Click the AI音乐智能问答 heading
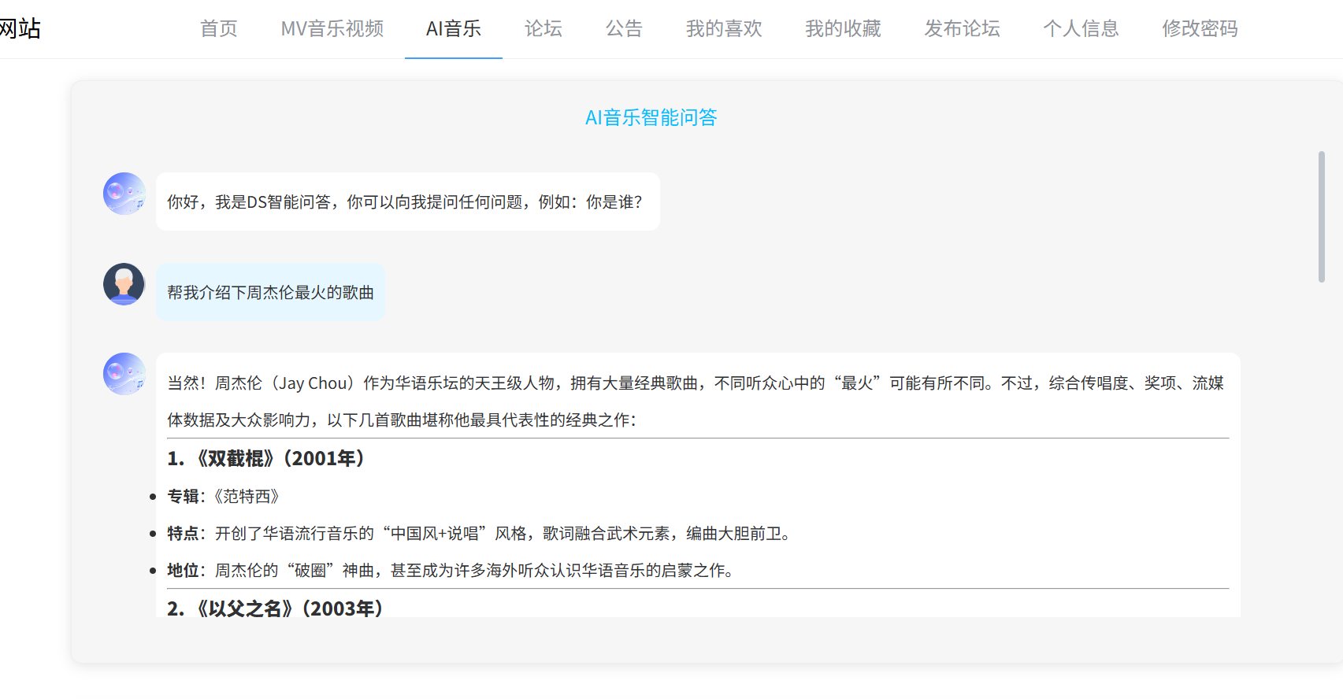This screenshot has height=699, width=1343. [651, 117]
